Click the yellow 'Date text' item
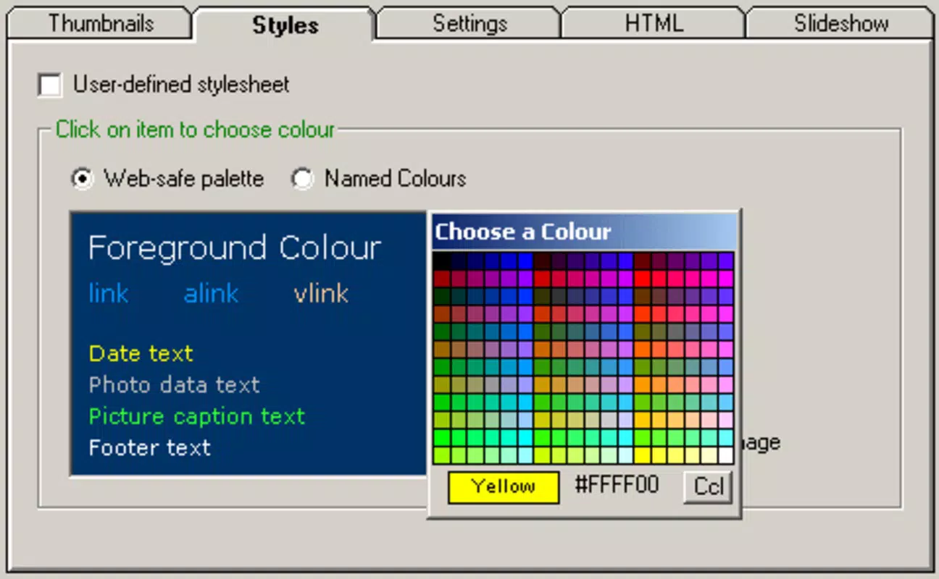 [141, 353]
